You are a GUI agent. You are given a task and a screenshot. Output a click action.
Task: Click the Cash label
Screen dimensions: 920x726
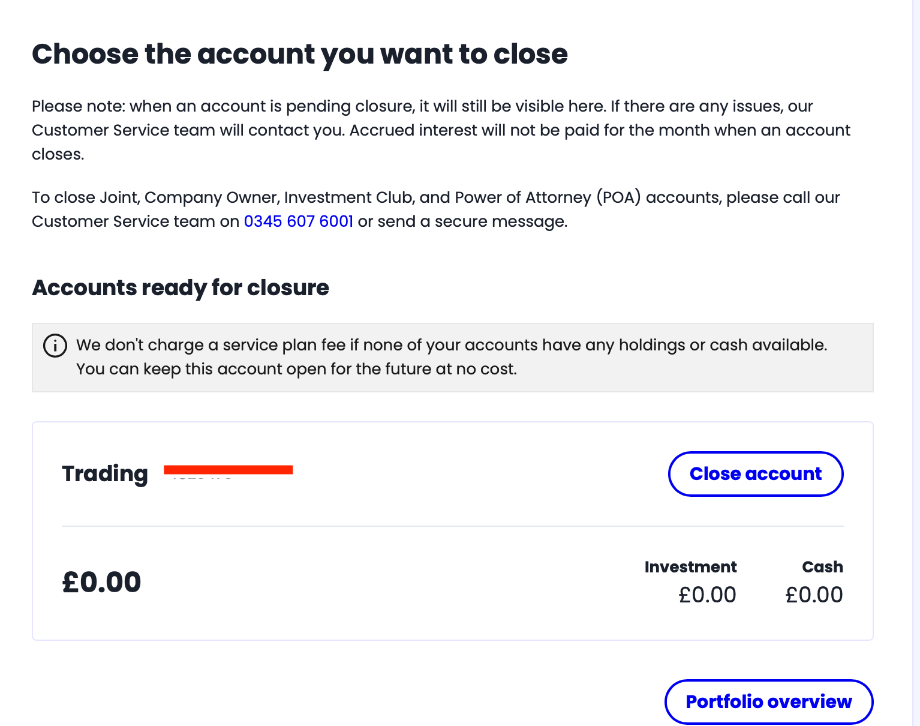(x=822, y=567)
